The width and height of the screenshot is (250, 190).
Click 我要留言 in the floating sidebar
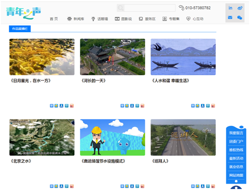236,133
